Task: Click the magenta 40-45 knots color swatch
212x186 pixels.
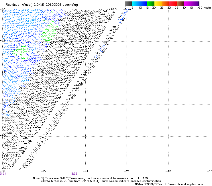Action: 188,3
